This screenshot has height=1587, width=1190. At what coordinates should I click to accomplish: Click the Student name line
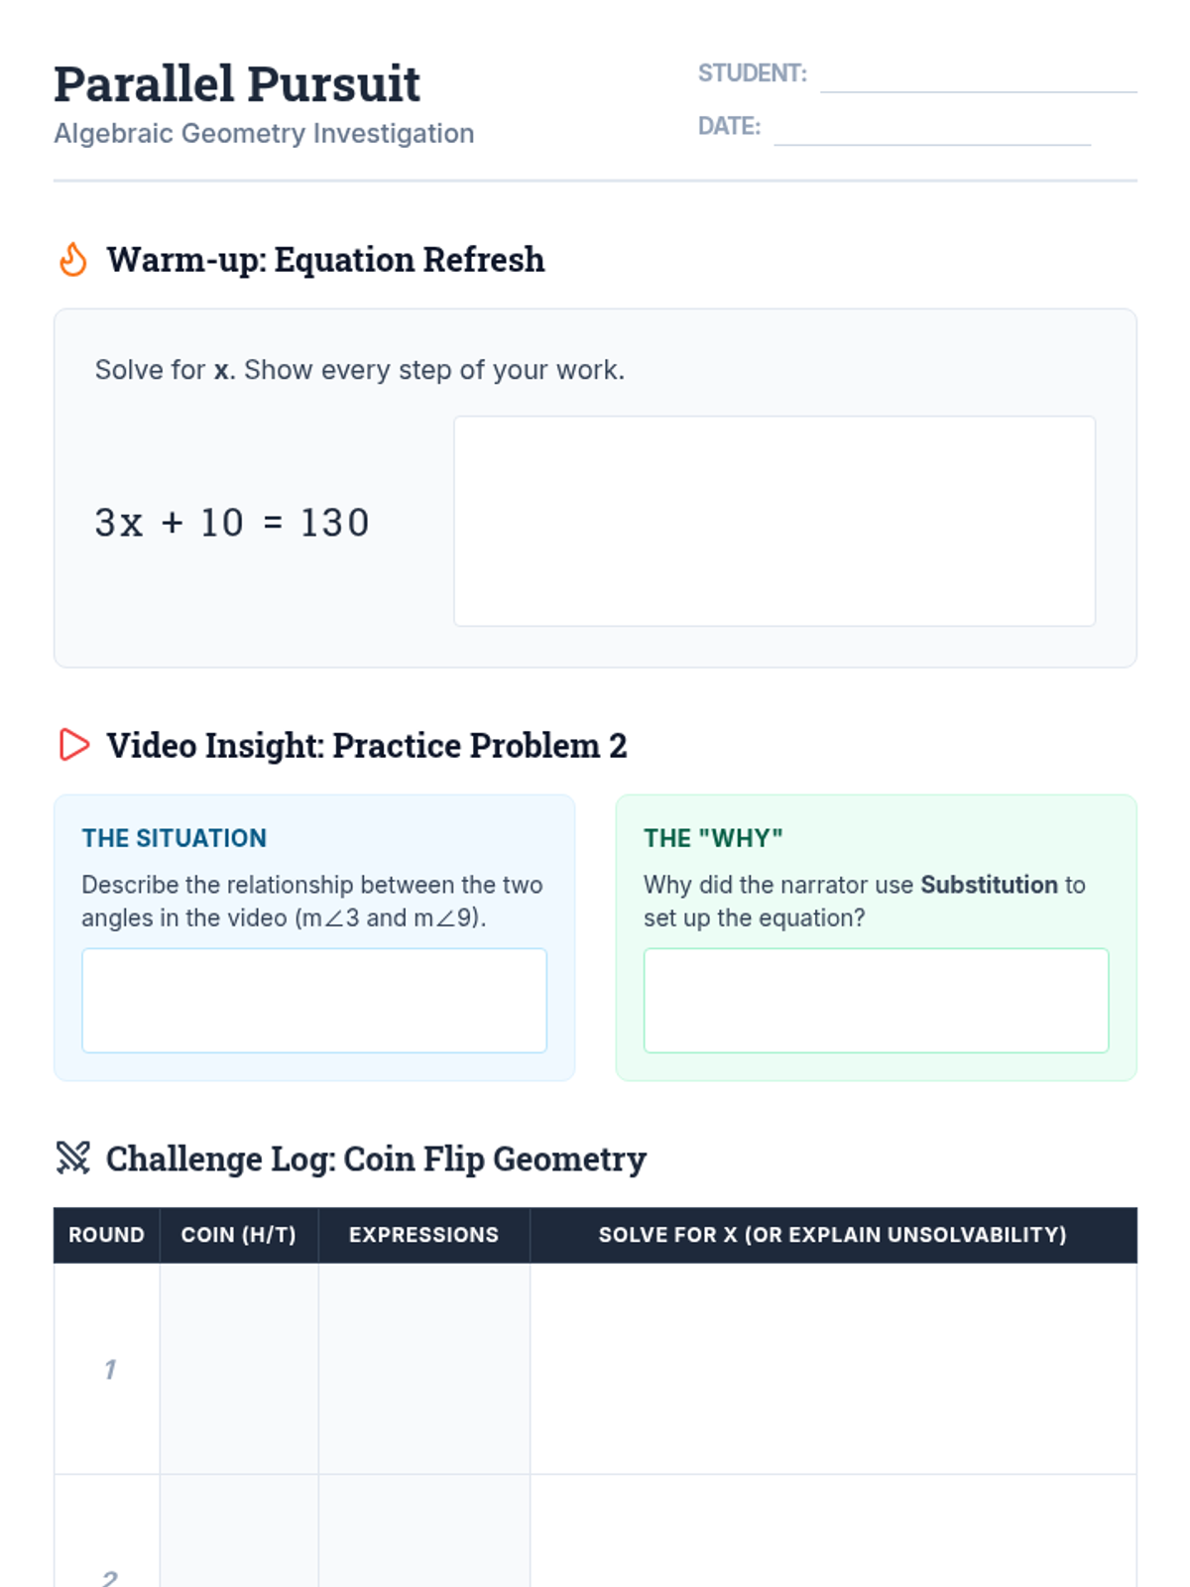pyautogui.click(x=978, y=77)
